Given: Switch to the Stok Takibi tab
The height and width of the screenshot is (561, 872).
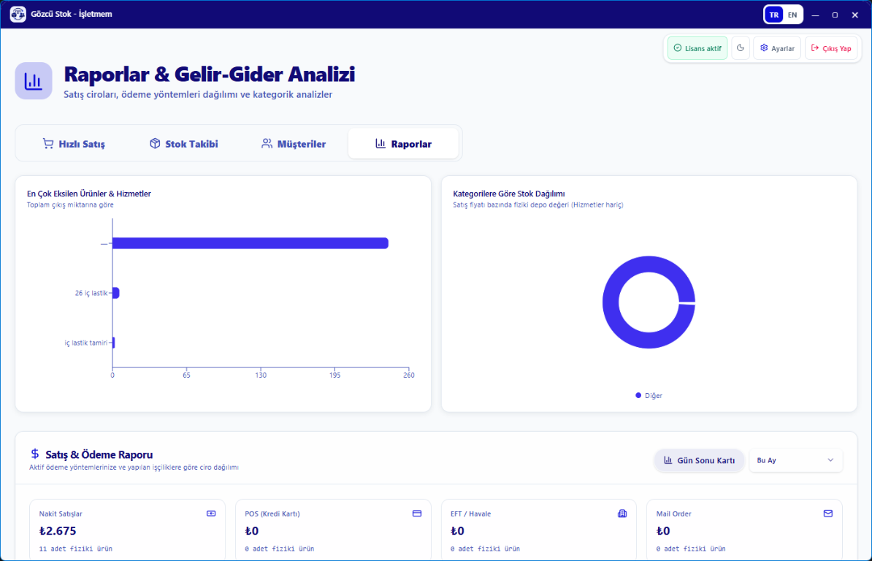Looking at the screenshot, I should (183, 144).
